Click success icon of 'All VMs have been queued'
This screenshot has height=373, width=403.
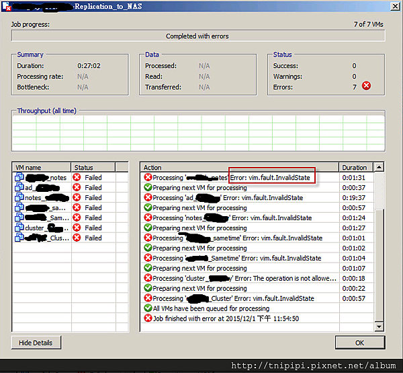pos(148,308)
